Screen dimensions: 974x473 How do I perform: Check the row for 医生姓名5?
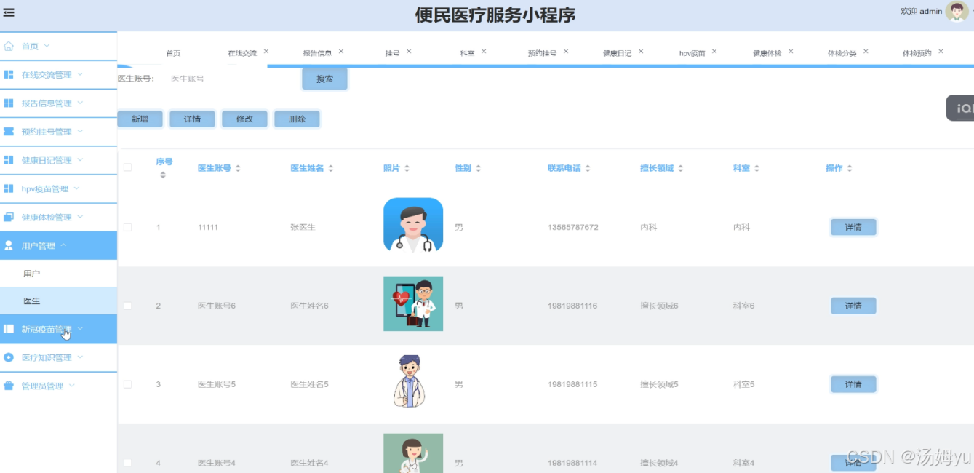(x=128, y=383)
